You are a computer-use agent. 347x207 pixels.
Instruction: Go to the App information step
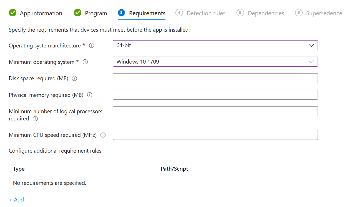click(41, 13)
